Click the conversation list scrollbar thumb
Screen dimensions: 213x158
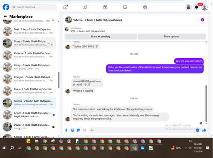[x=58, y=80]
